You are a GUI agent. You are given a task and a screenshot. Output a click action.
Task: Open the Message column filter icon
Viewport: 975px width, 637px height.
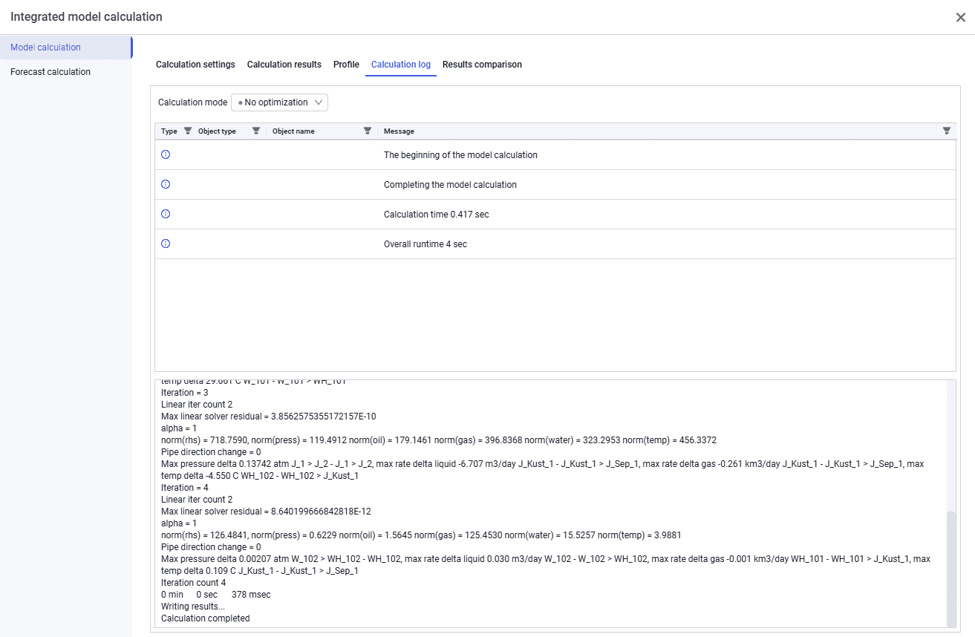click(x=947, y=131)
